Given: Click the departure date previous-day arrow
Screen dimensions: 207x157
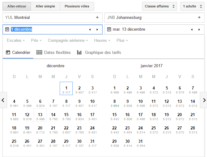Looking at the screenshot, I should pos(90,30).
